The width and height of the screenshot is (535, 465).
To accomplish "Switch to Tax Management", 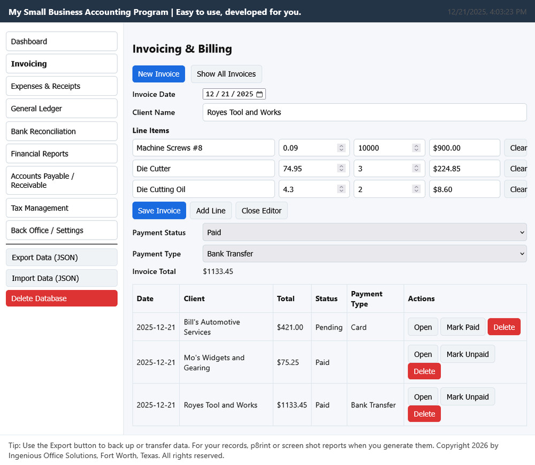I will click(61, 208).
